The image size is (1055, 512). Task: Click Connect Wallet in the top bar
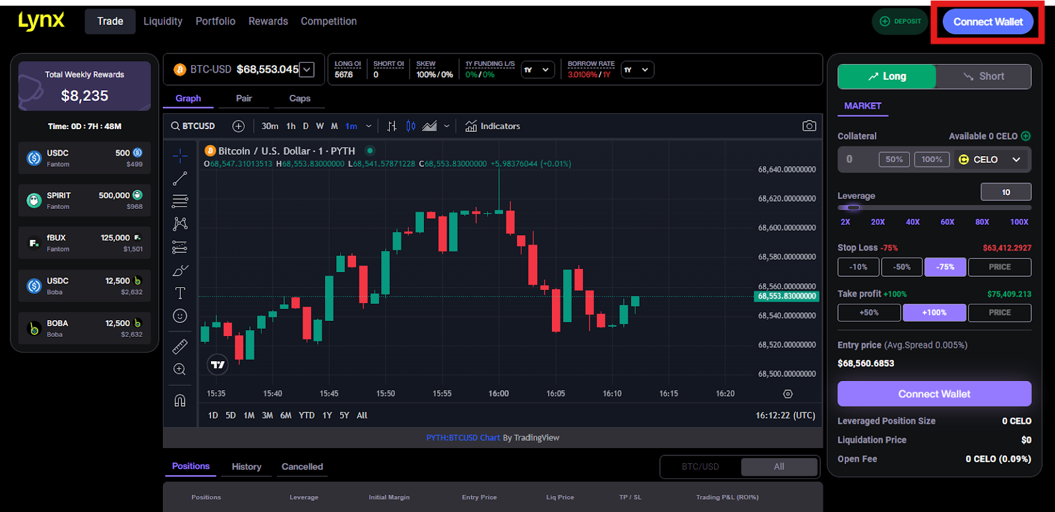(988, 22)
